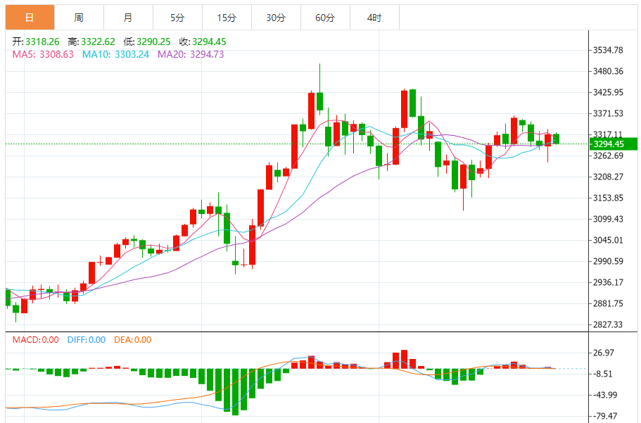Open the 60分 timeframe tab
This screenshot has width=641, height=423.
(325, 18)
